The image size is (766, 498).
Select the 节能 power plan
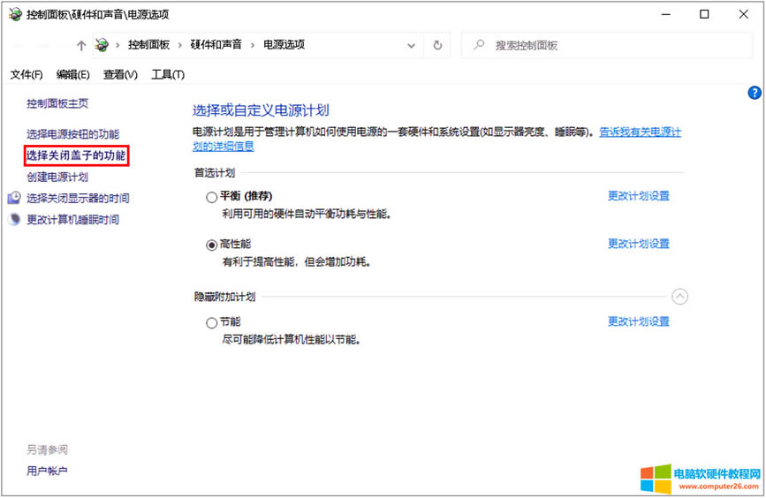211,323
